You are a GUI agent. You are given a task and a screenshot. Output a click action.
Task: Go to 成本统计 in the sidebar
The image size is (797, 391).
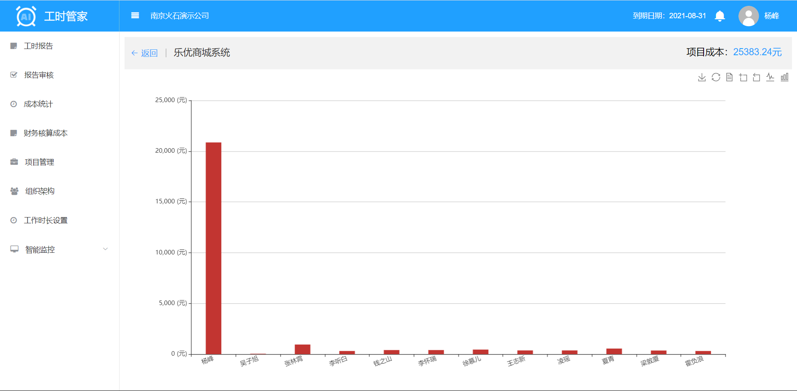(38, 104)
